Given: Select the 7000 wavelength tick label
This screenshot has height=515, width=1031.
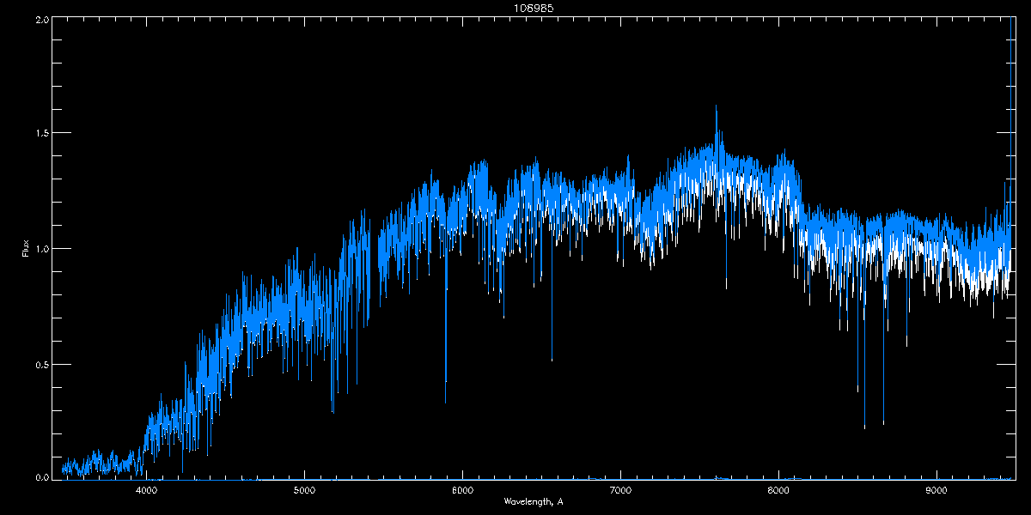Looking at the screenshot, I should click(x=620, y=490).
